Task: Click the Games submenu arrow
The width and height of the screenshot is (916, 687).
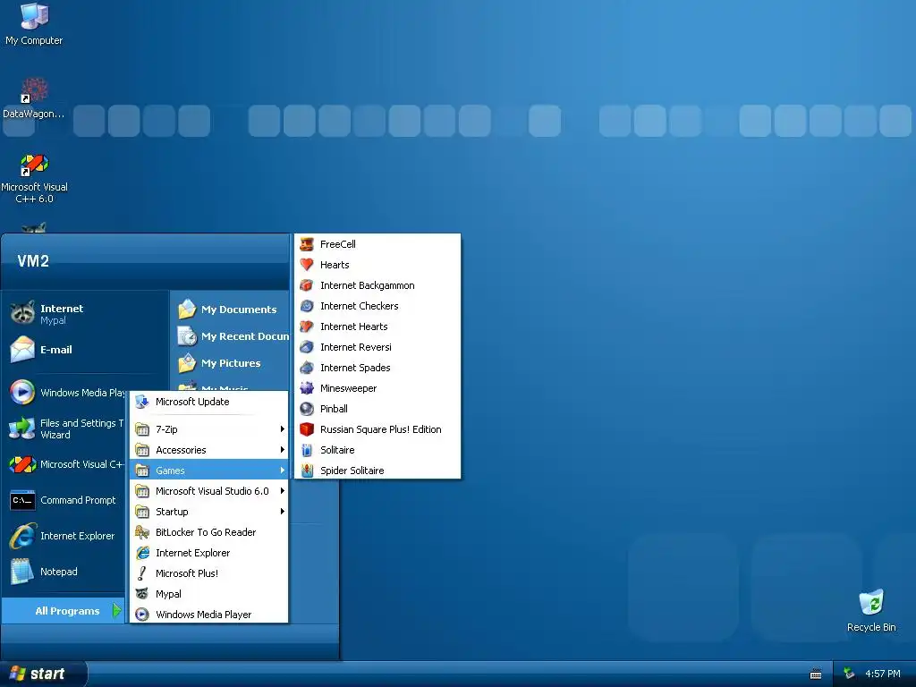Action: click(x=282, y=471)
